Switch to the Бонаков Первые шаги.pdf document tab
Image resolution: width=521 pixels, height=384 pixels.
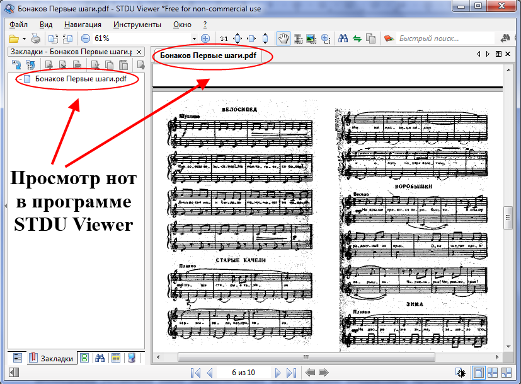(208, 55)
